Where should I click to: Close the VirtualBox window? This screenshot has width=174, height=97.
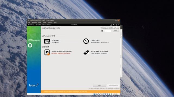(x=119, y=20)
